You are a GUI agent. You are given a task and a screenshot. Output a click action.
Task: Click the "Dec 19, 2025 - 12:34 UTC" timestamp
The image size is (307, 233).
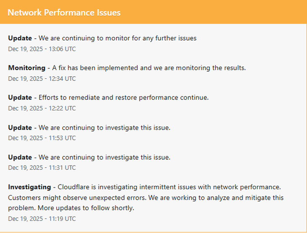click(x=42, y=78)
